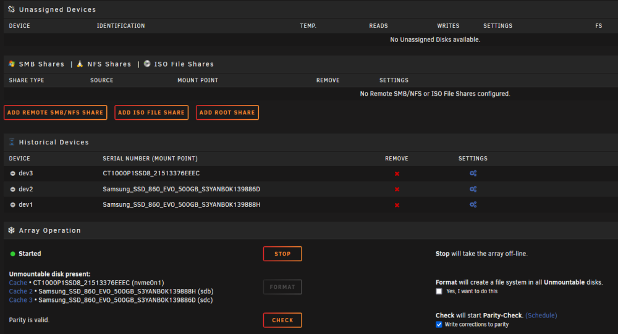The height and width of the screenshot is (334, 618).
Task: Click the 'Parity is valid.' status text
Action: coord(29,320)
